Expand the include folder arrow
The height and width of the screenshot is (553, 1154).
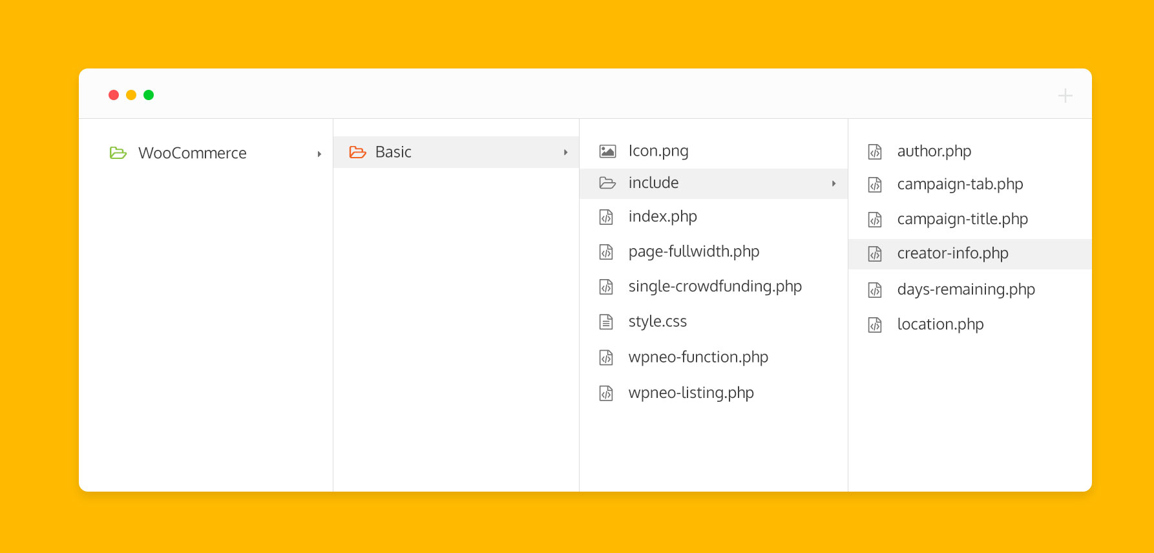834,183
